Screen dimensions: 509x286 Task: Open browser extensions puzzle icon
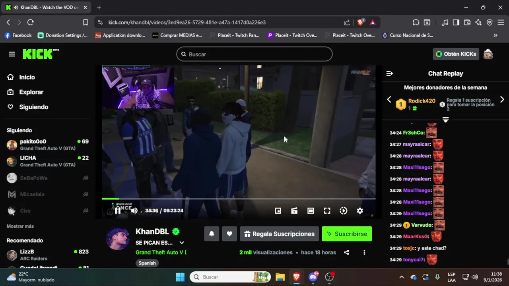pos(416,22)
